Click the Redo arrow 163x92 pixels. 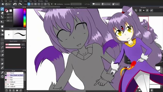[20, 4]
